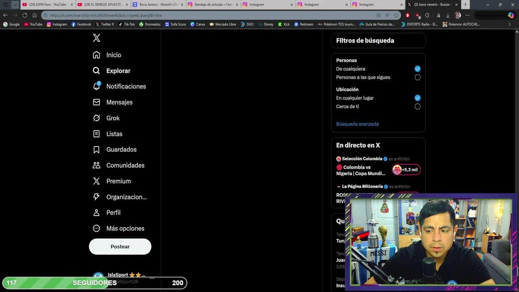Switch to the Bandeja de entrada tab
Image resolution: width=519 pixels, height=292 pixels.
tap(213, 4)
